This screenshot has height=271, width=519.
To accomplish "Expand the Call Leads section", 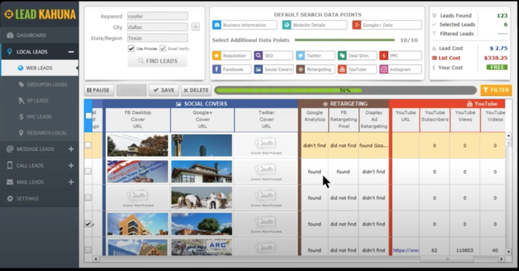I will [71, 166].
